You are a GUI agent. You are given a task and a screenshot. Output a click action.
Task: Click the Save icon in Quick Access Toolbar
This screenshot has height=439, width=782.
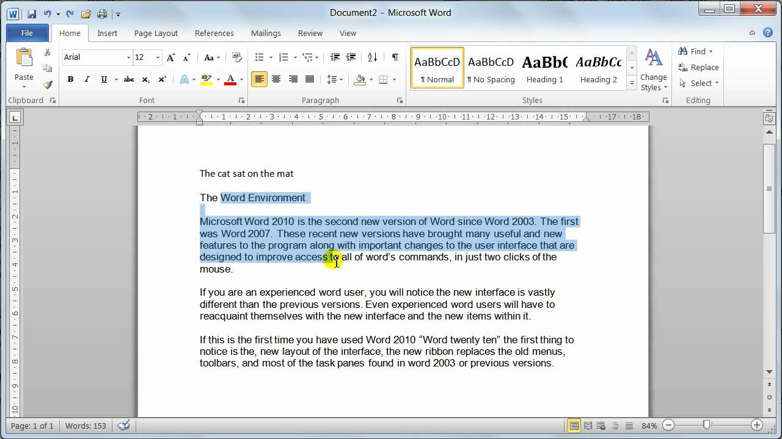[32, 13]
